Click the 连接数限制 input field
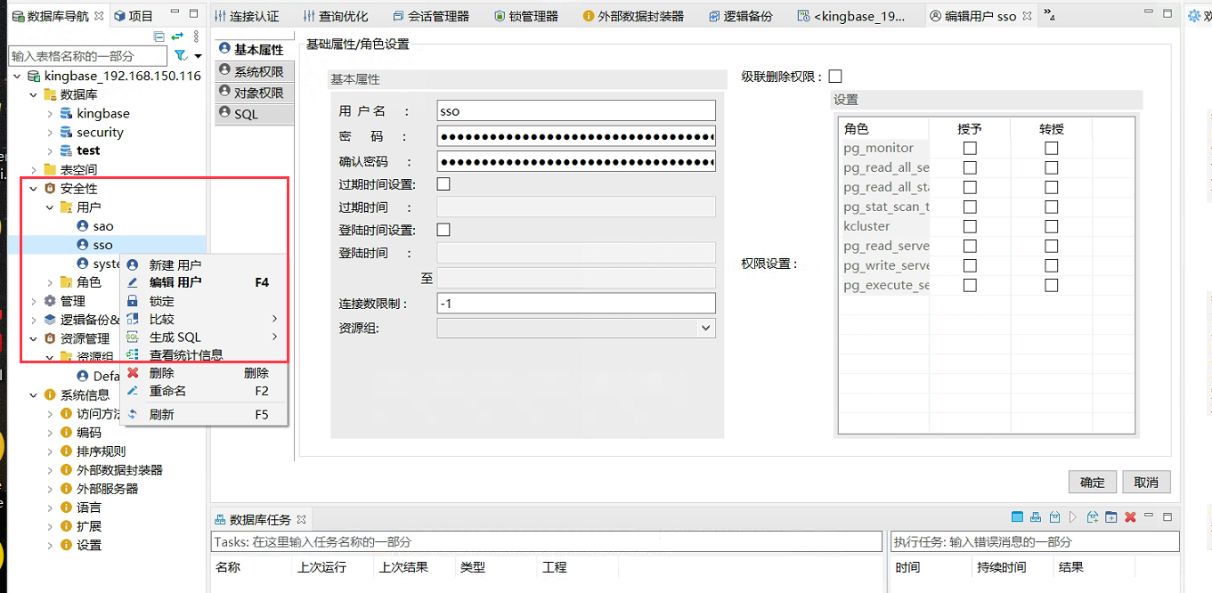Screen dimensions: 1212x593 pos(576,304)
